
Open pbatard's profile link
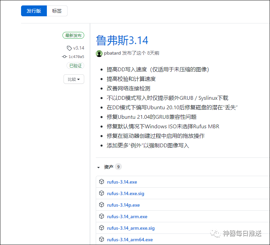(x=112, y=53)
